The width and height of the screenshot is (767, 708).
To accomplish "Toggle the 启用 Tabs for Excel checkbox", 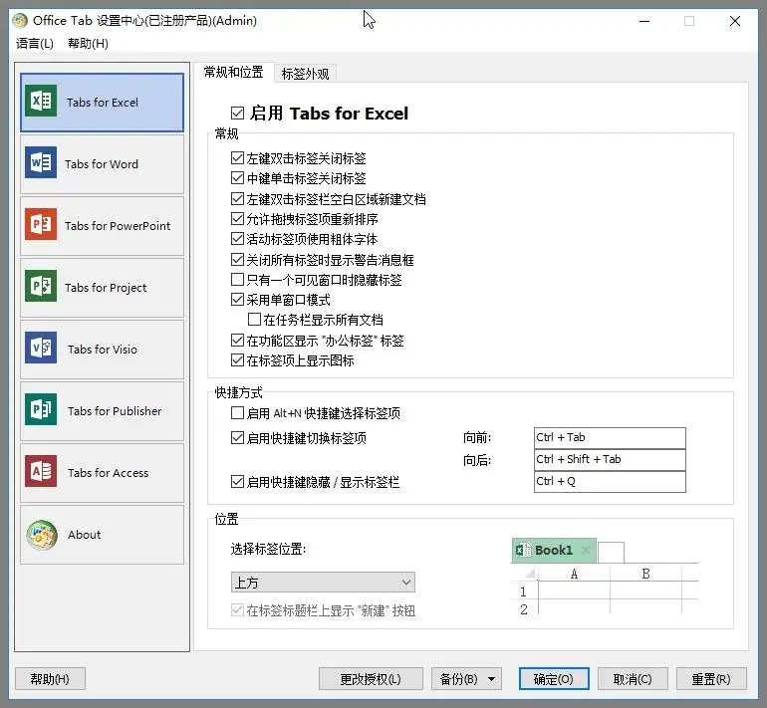I will point(237,114).
